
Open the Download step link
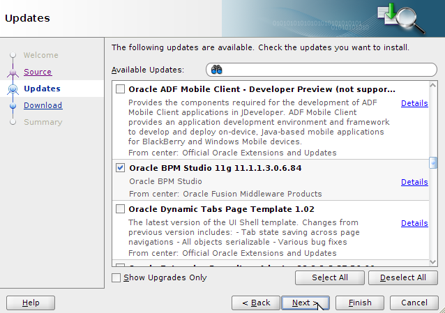point(43,105)
